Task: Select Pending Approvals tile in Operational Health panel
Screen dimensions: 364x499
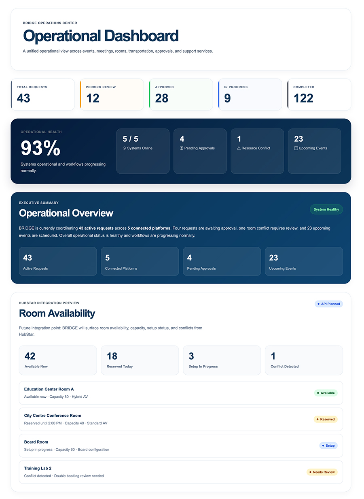Action: click(200, 151)
